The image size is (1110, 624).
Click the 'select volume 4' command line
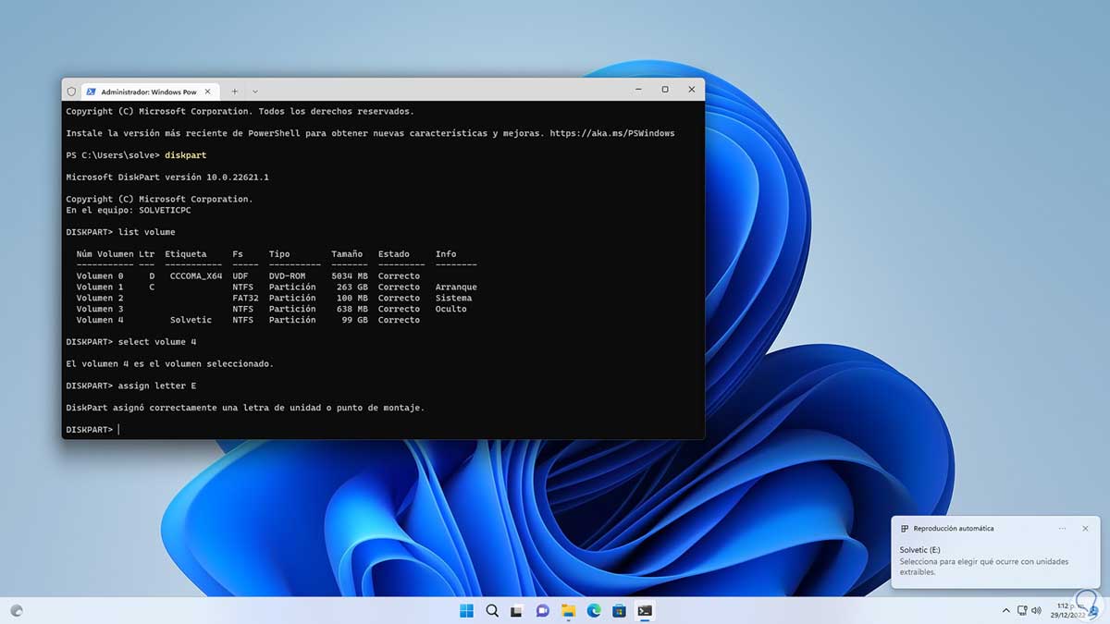click(131, 342)
